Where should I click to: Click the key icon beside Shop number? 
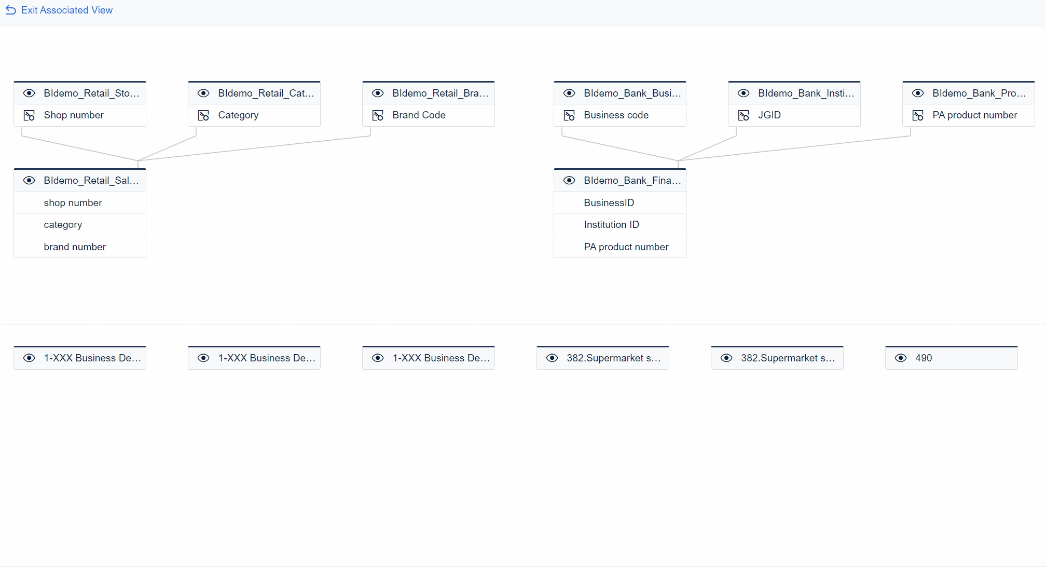(x=30, y=115)
